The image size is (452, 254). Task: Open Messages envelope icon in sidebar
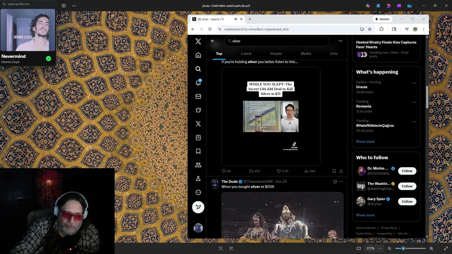pos(198,96)
